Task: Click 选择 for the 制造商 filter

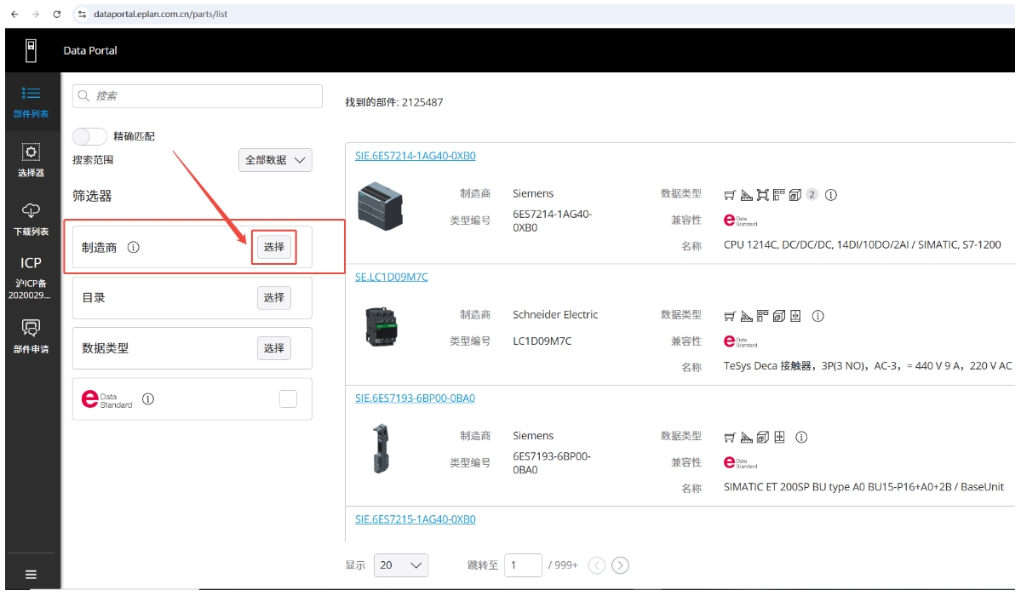Action: pyautogui.click(x=274, y=247)
